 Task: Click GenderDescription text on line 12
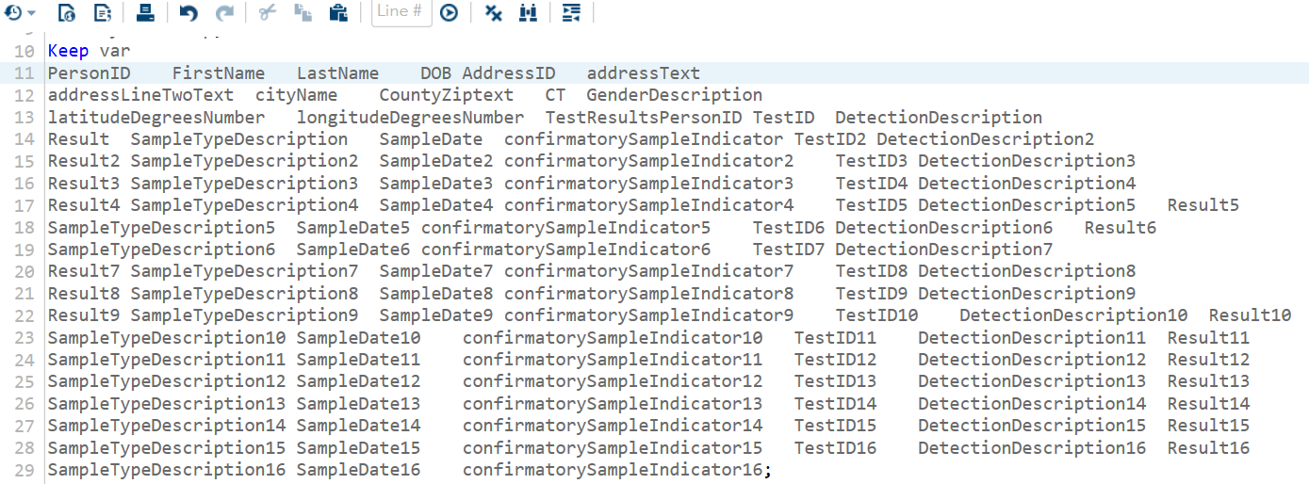(674, 95)
